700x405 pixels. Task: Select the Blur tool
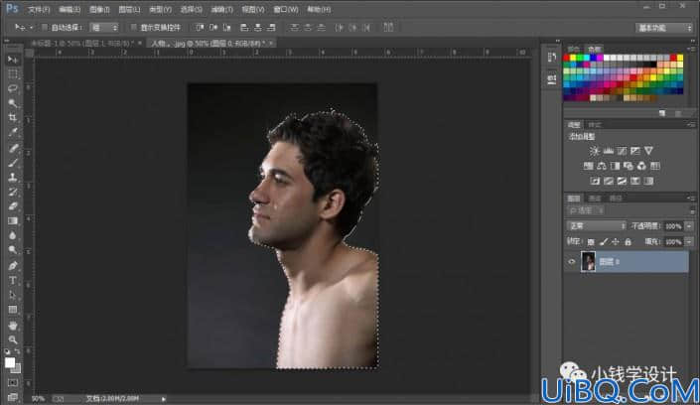(x=13, y=236)
